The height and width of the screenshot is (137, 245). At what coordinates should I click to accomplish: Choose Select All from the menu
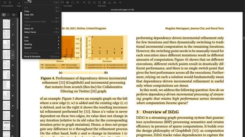click(x=42, y=29)
